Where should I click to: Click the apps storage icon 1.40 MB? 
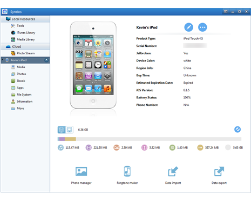tap(172, 148)
